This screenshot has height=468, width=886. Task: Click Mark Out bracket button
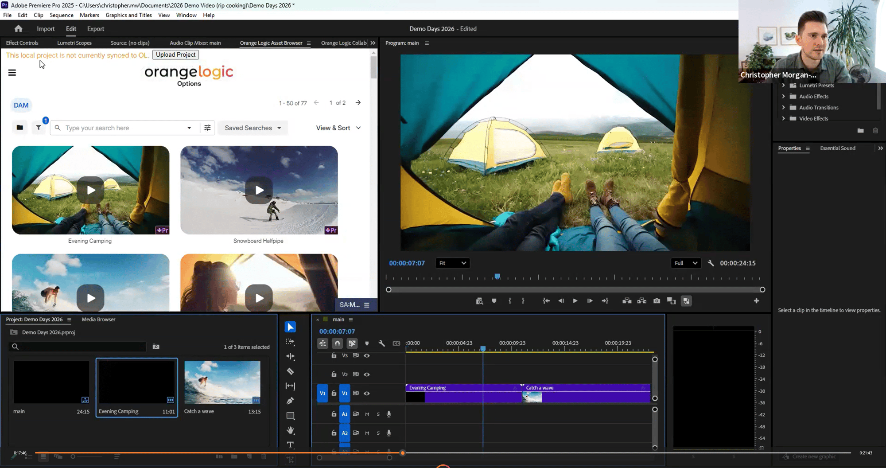pyautogui.click(x=523, y=301)
